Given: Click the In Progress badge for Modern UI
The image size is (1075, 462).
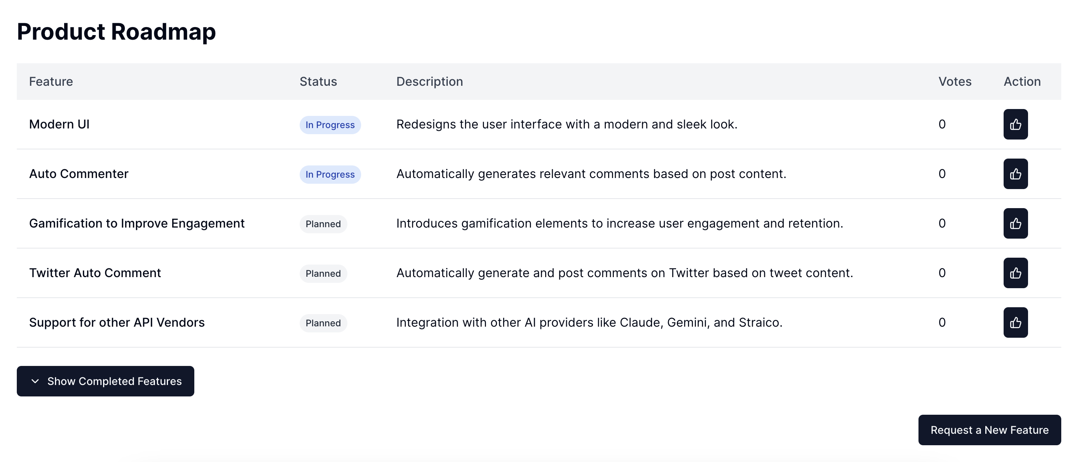Looking at the screenshot, I should click(x=330, y=125).
